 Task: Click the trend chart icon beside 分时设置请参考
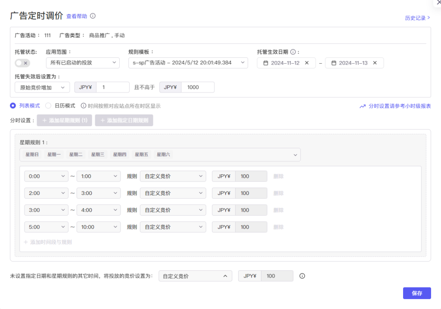coord(363,106)
